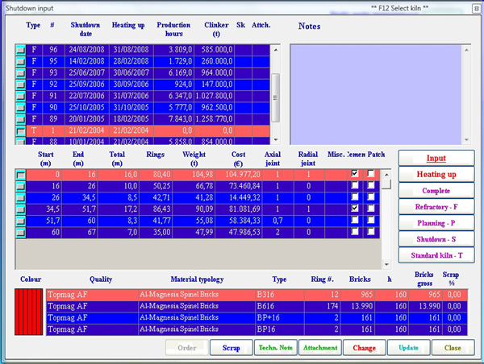Select cost cell 104.977,20
The height and width of the screenshot is (364, 484).
coord(239,175)
